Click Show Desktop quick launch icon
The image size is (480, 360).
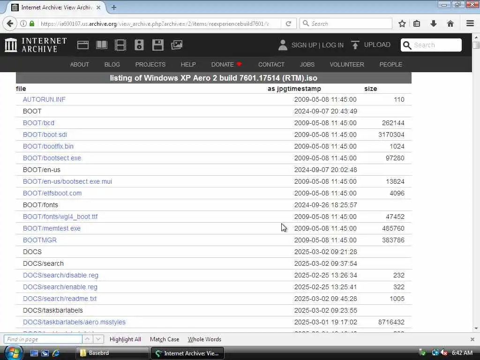[x=34, y=353]
